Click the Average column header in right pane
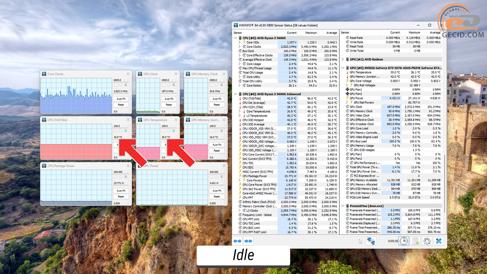This screenshot has width=487, height=274. (x=435, y=32)
